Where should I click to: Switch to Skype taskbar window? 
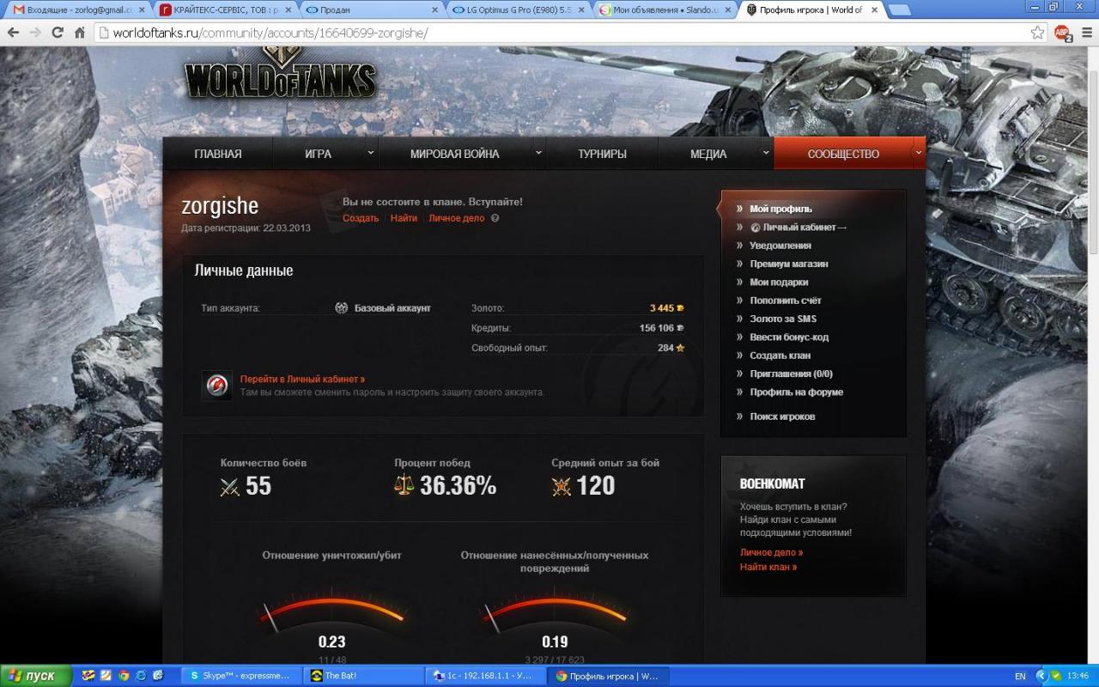coord(243,676)
